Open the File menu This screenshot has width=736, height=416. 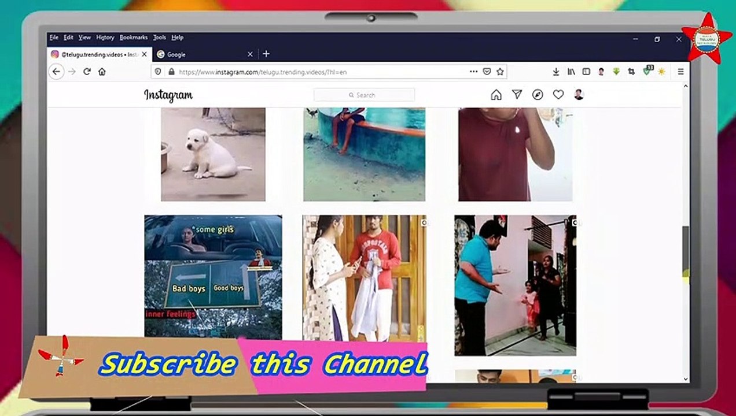[x=54, y=38]
